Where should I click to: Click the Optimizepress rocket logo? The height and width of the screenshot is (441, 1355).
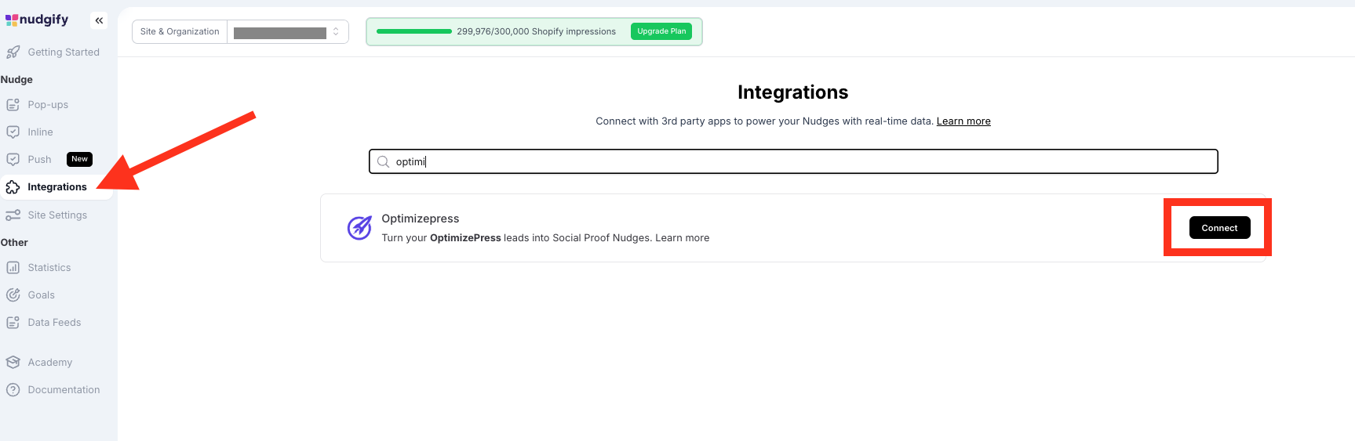pos(359,228)
